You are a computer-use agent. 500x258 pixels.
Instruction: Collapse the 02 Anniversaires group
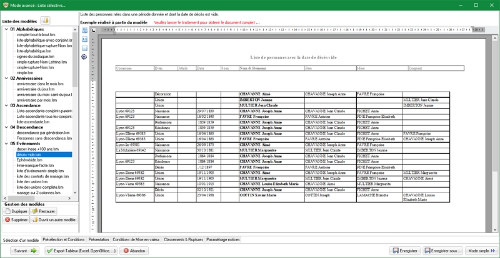[x=6, y=79]
